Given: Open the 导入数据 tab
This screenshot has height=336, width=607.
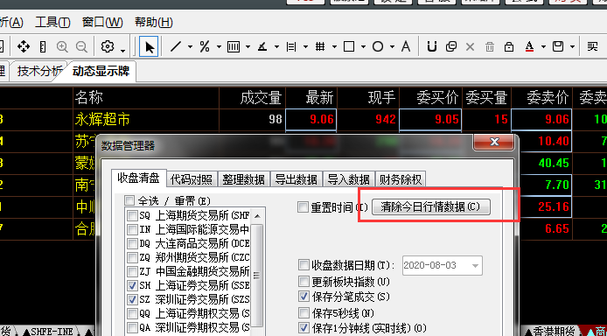Looking at the screenshot, I should 348,179.
